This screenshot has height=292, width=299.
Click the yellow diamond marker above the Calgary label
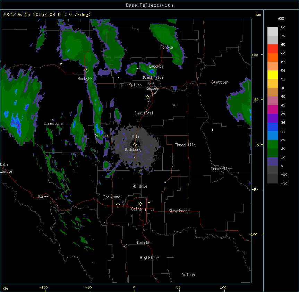140,204
